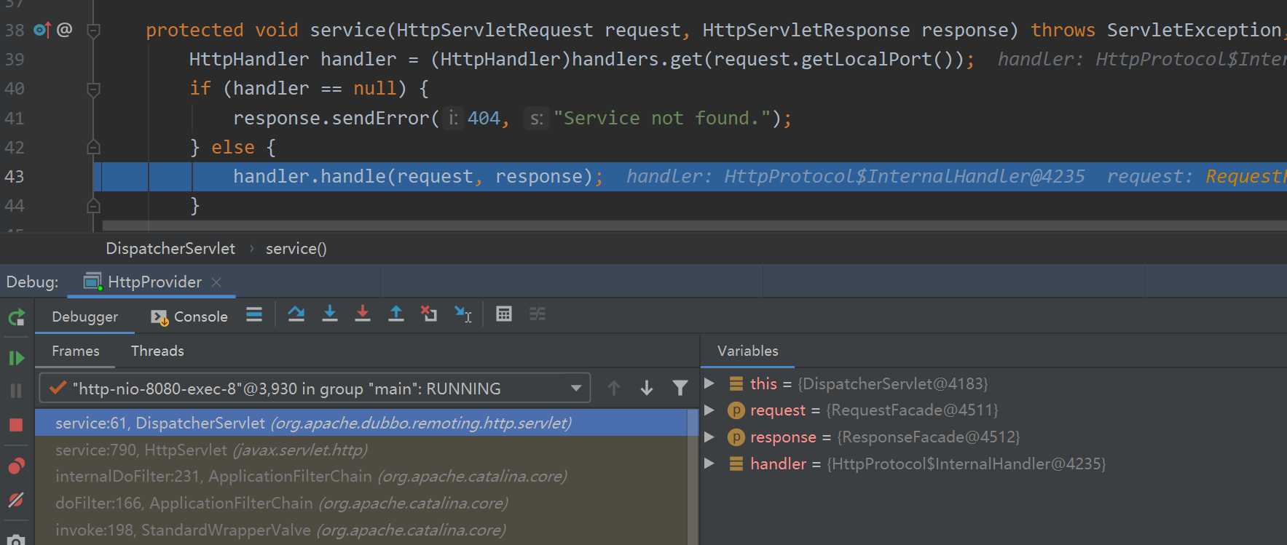Click the Show Execution Point icon

pyautogui.click(x=254, y=315)
